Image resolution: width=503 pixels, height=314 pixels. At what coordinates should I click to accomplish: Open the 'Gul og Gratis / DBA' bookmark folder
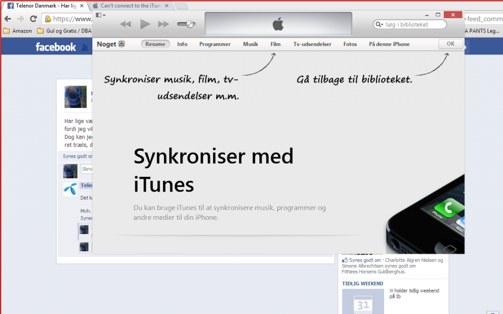click(64, 31)
